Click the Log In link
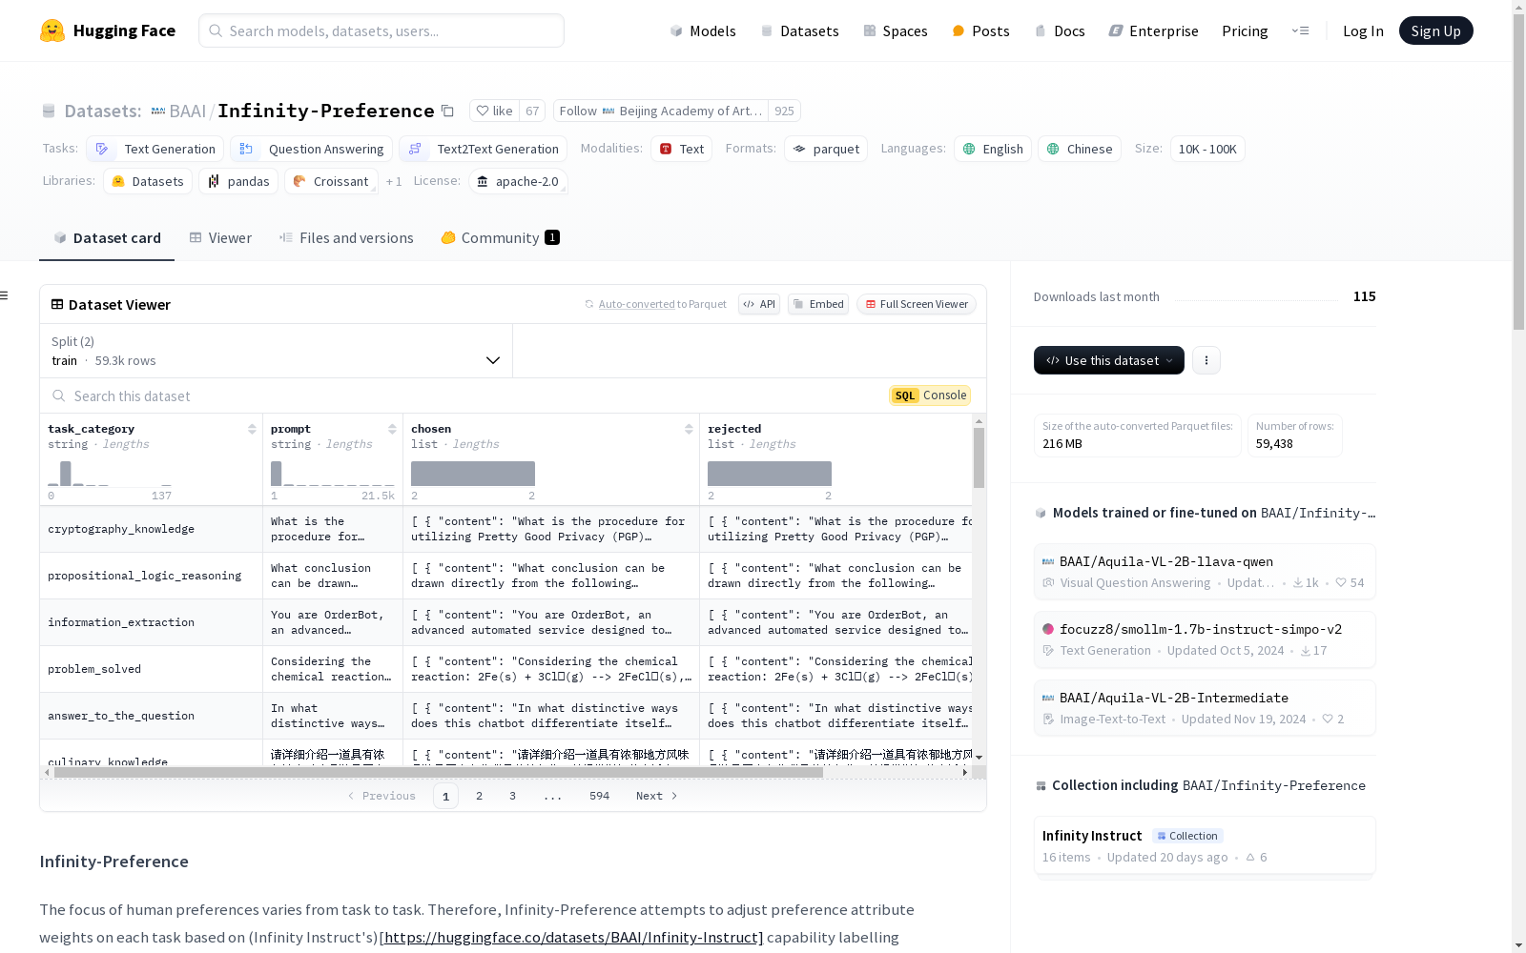 [1363, 30]
